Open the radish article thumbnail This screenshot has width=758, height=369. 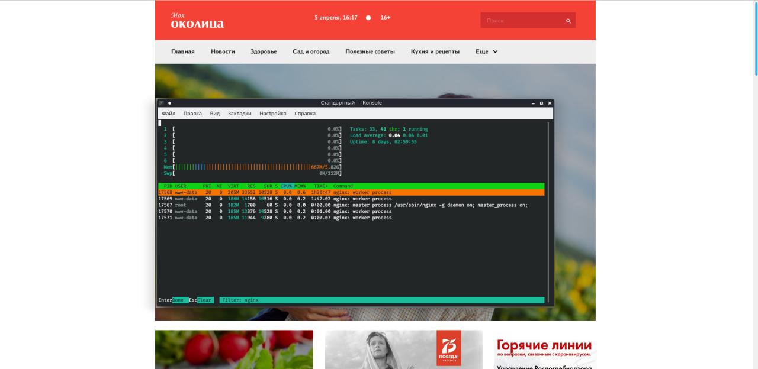(234, 349)
